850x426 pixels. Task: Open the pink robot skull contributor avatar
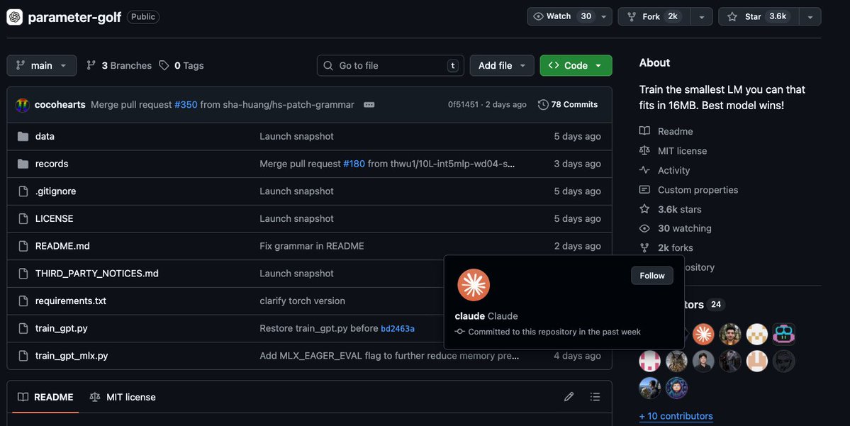[784, 335]
